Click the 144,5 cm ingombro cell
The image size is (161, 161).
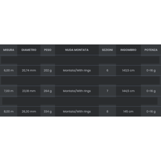coord(128,91)
